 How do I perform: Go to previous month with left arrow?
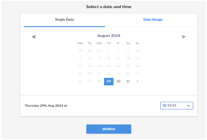pos(33,37)
